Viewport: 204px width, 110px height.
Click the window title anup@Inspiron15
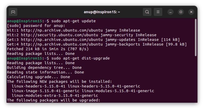tap(102, 12)
